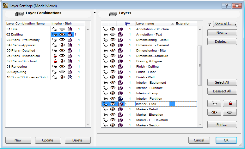This screenshot has width=245, height=149.
Task: Select 03 Plans - Preliminary combination
Action: (23, 40)
